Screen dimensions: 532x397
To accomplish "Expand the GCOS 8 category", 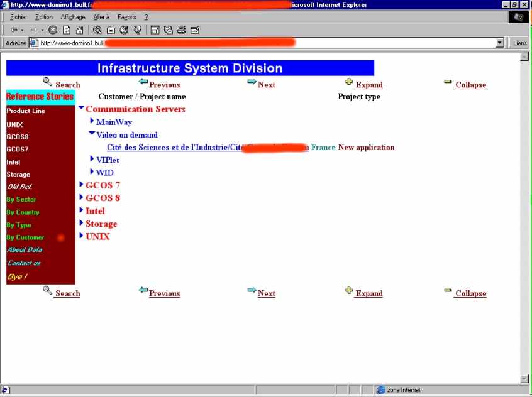I will [81, 197].
